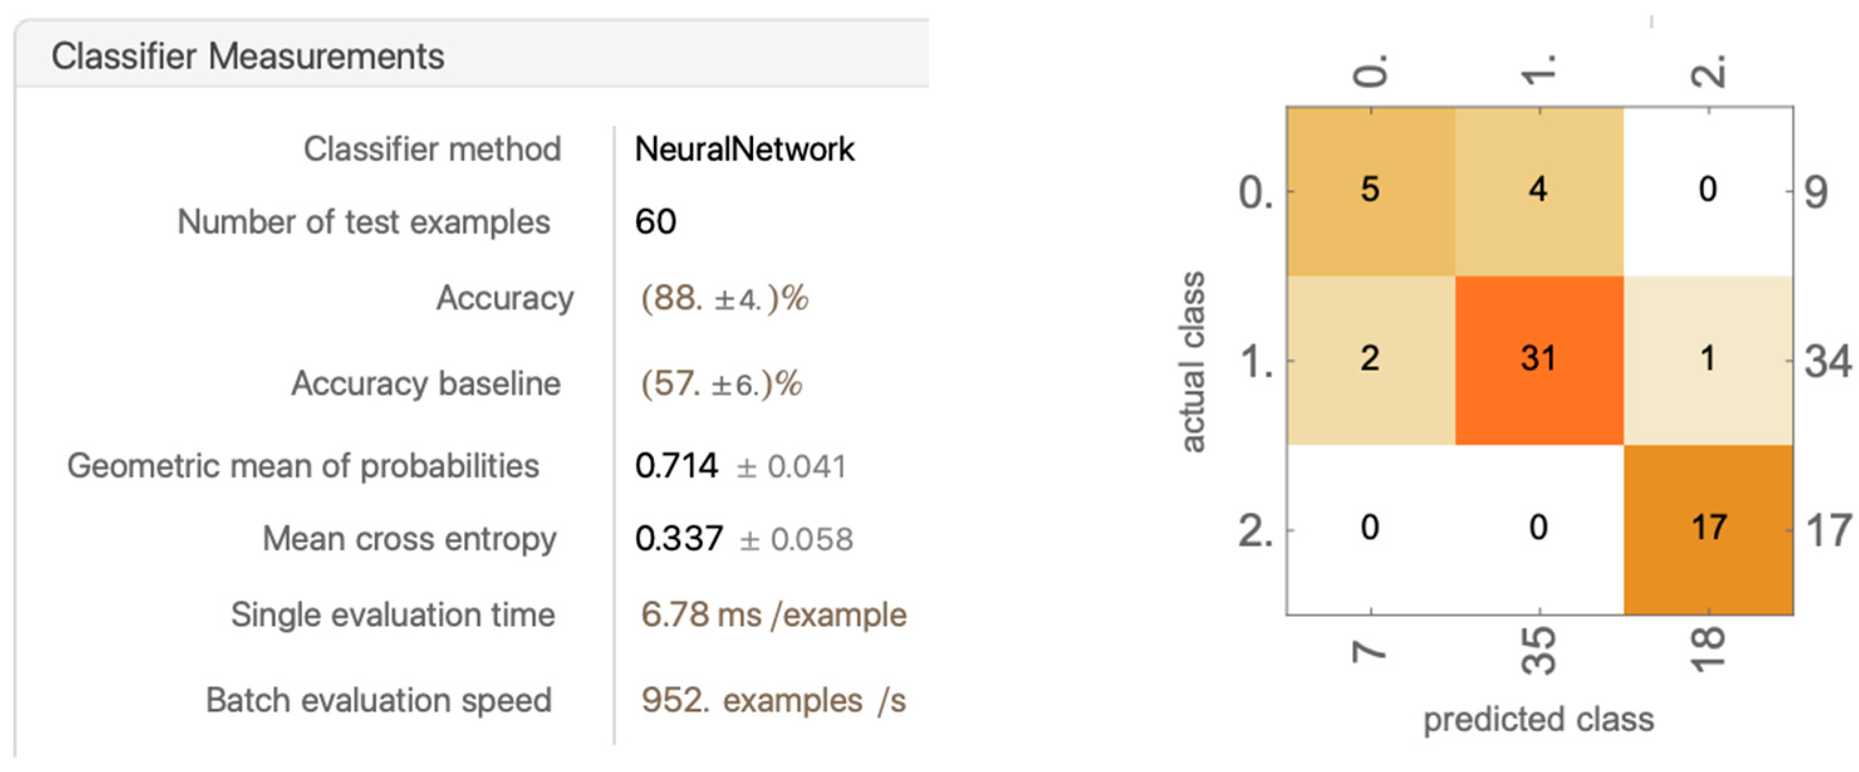Click the 952 examples/s batch speed value
Image resolution: width=1859 pixels, height=772 pixels.
point(773,700)
